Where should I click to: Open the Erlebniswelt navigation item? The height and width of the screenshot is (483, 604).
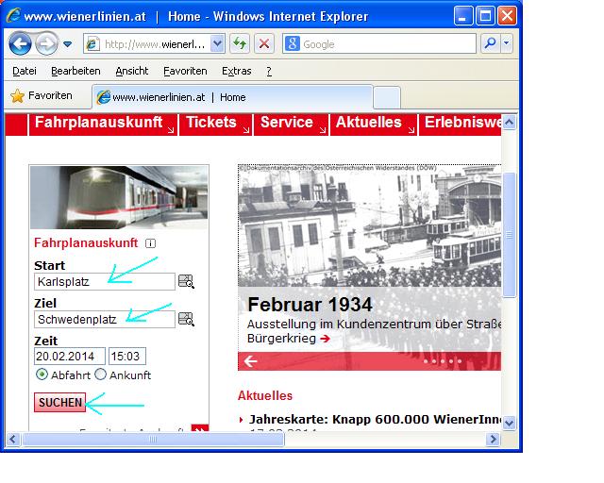[461, 124]
